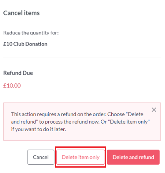Process refund now via Delete and refund
The width and height of the screenshot is (165, 173).
coord(133,157)
